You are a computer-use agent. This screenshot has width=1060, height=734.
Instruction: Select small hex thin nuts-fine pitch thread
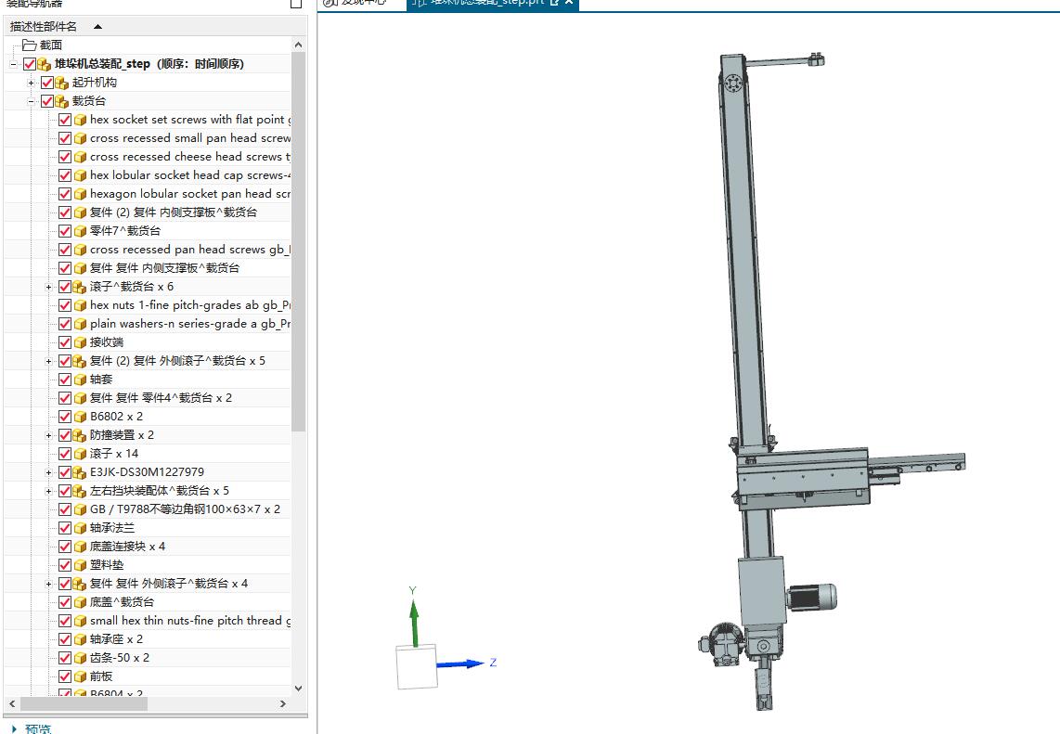(x=148, y=621)
